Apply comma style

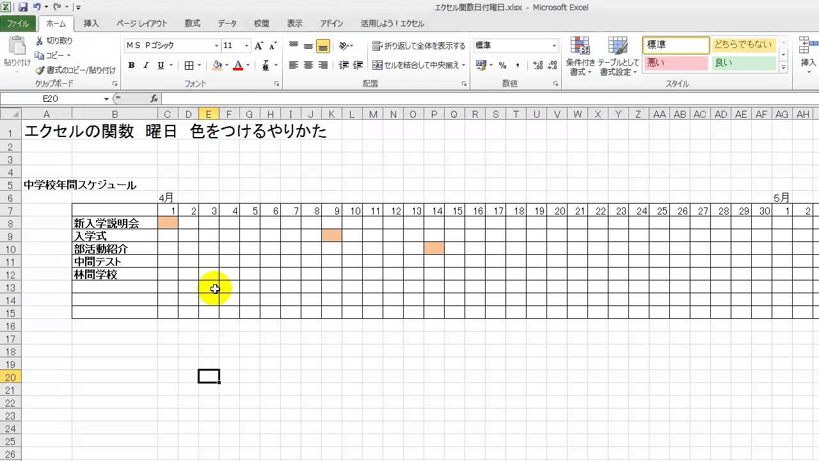point(517,65)
